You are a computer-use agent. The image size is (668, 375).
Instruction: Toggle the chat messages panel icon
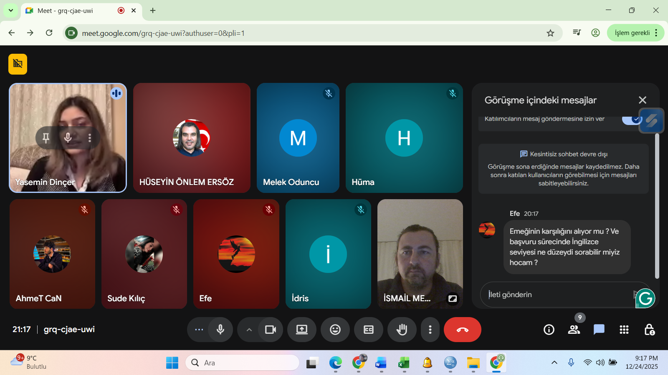[x=599, y=330]
